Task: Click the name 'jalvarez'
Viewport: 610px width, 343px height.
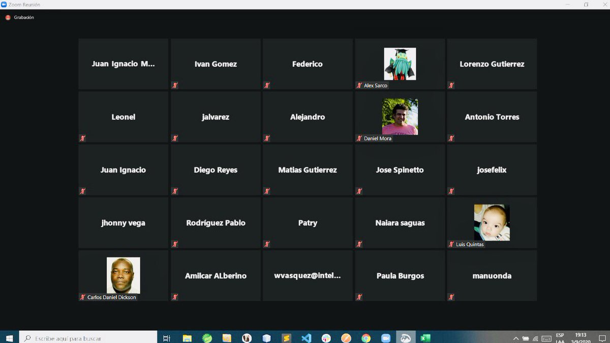Action: click(216, 117)
